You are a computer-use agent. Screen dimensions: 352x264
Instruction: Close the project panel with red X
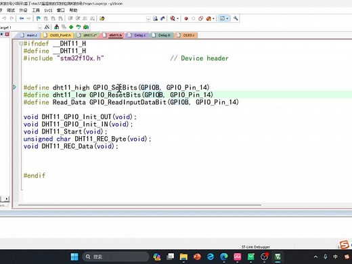tap(7, 35)
